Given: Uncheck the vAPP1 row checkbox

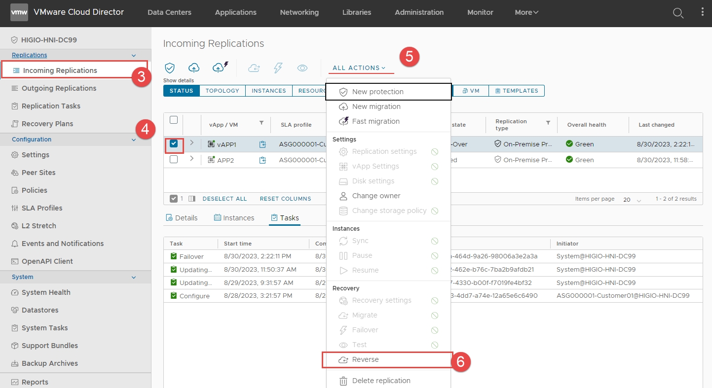Looking at the screenshot, I should click(x=174, y=144).
